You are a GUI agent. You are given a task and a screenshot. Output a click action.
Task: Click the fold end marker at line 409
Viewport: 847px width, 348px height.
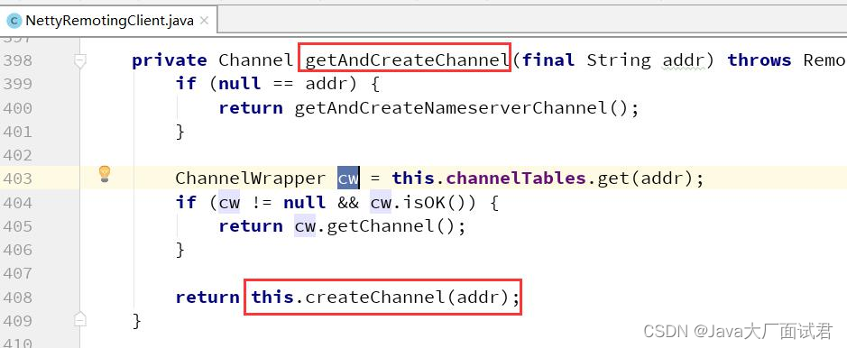click(80, 319)
